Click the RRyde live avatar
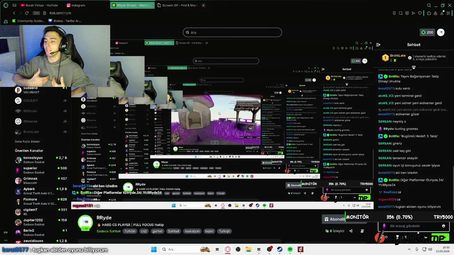Screen dimensions: 454x255 click(85, 223)
